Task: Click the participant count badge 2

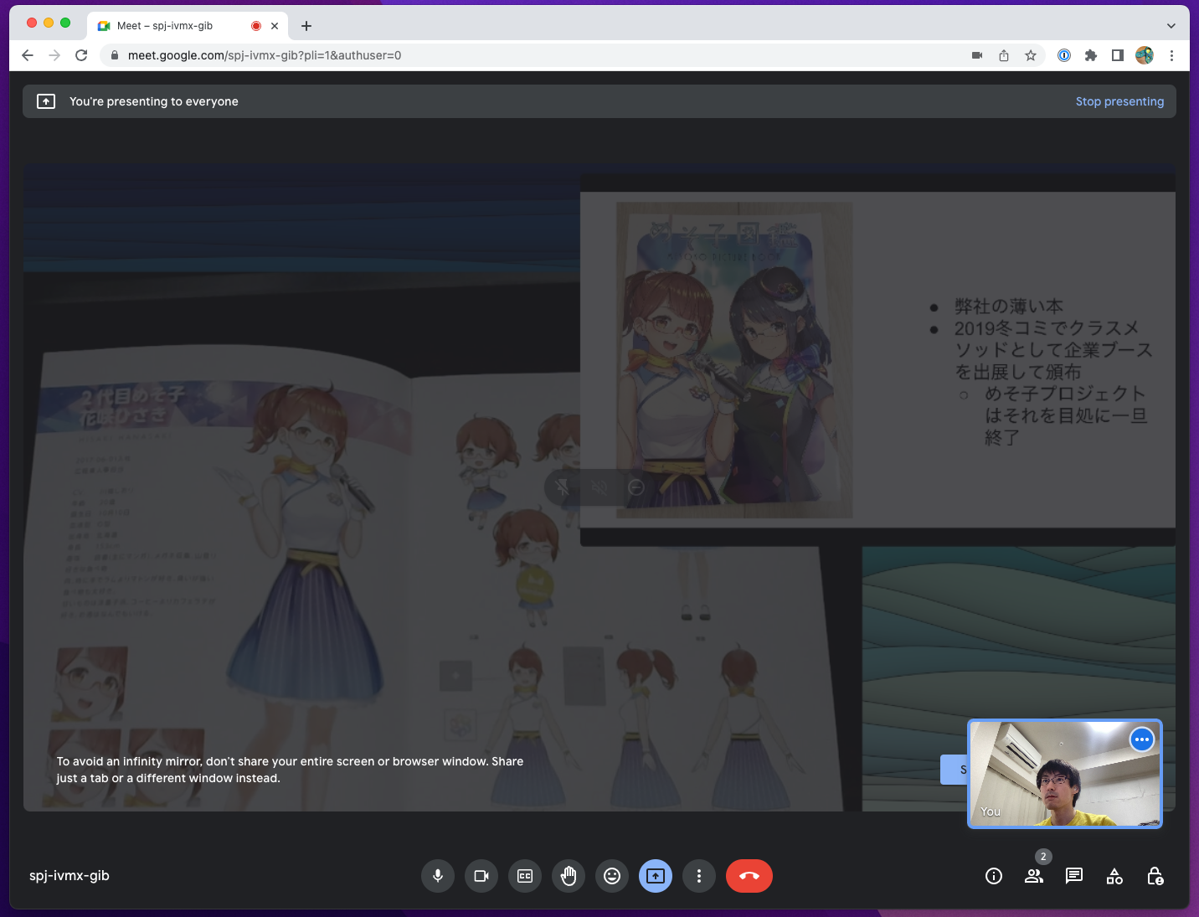Action: click(x=1043, y=856)
